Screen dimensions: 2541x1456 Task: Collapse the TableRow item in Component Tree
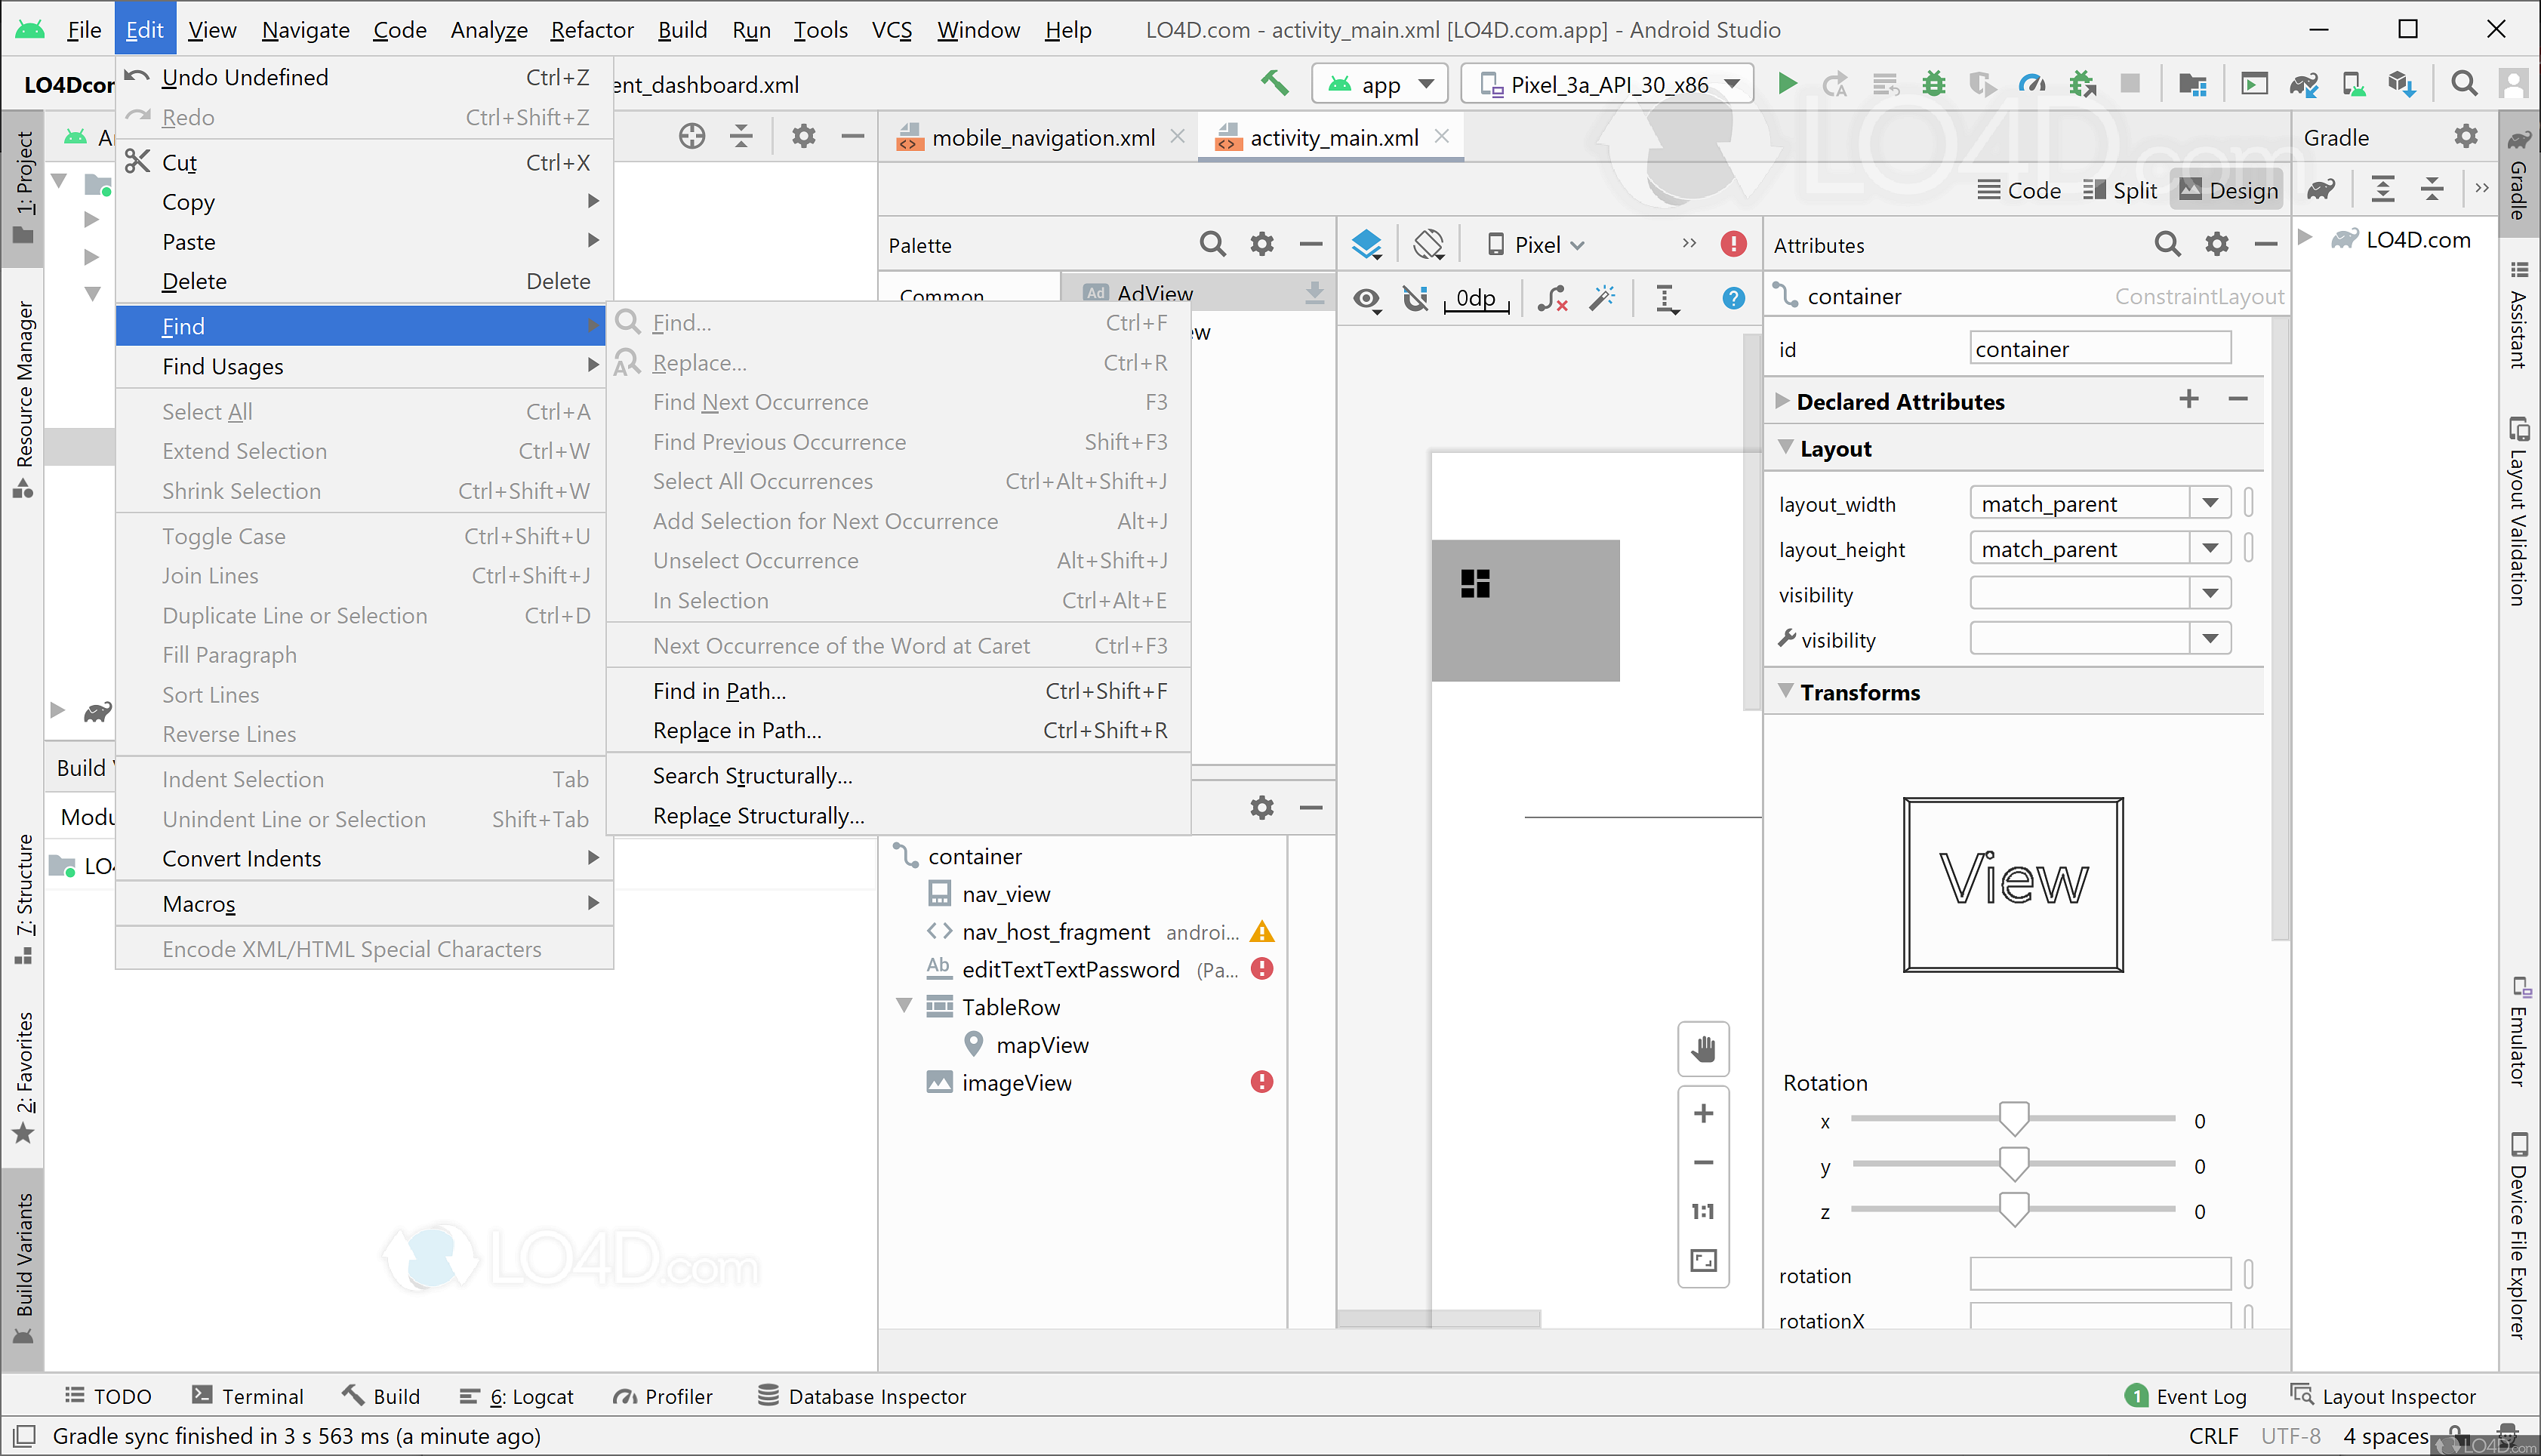coord(904,1006)
